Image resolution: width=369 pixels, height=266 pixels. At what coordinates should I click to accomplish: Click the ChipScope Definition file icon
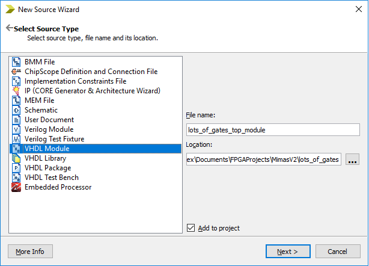pyautogui.click(x=16, y=72)
